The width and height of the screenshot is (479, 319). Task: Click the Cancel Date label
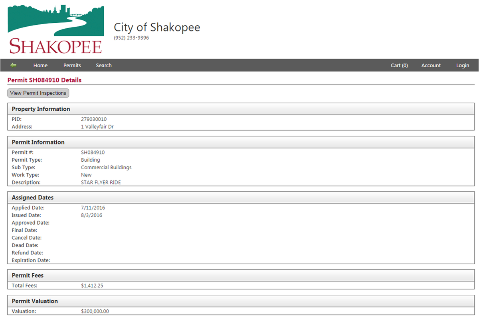[27, 238]
